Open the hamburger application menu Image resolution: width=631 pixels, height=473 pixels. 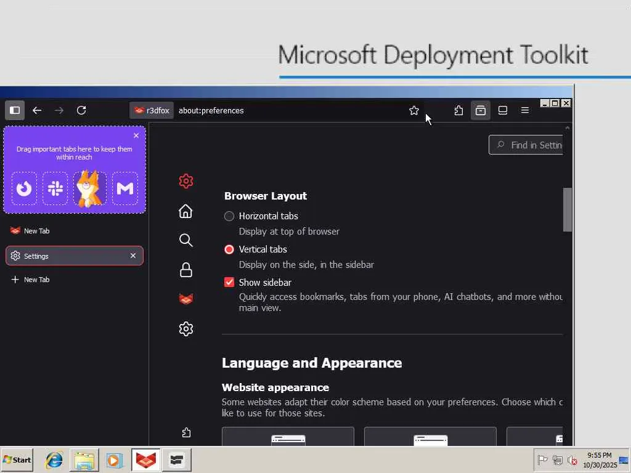click(x=525, y=110)
